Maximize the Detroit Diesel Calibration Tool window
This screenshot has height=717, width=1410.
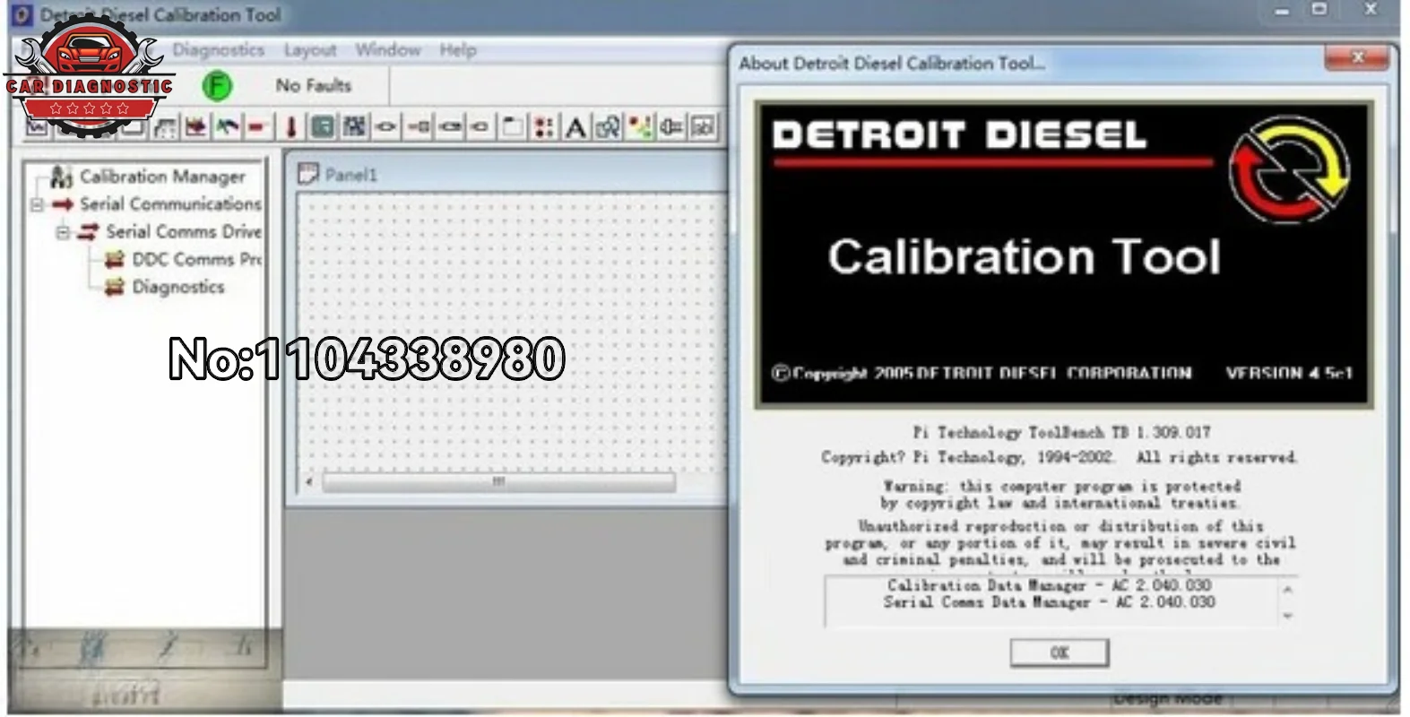coord(1319,10)
